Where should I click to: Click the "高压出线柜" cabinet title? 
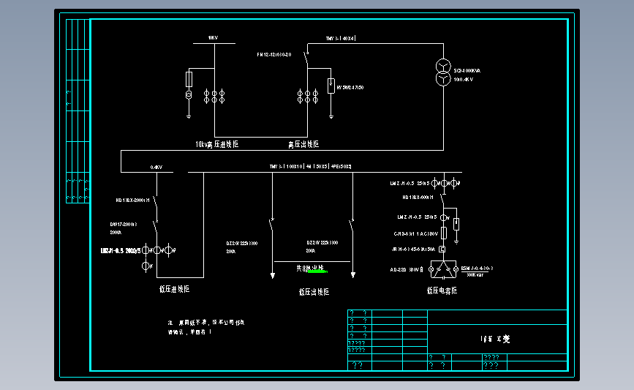303,144
